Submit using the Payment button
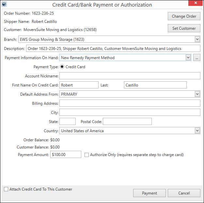The height and width of the screenshot is (203, 204). coord(149,193)
